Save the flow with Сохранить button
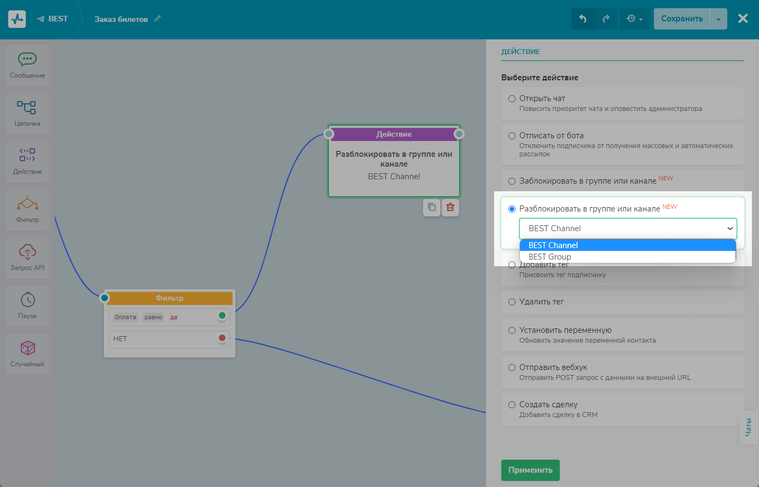Viewport: 759px width, 487px height. click(682, 19)
